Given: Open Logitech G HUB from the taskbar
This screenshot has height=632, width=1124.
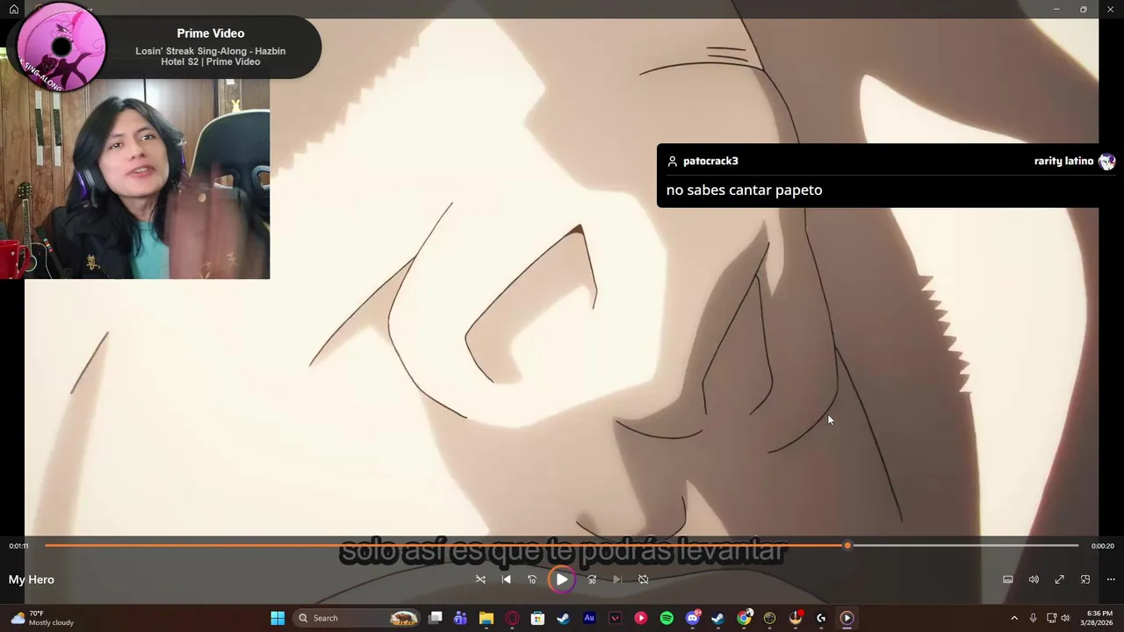Looking at the screenshot, I should pos(821,618).
